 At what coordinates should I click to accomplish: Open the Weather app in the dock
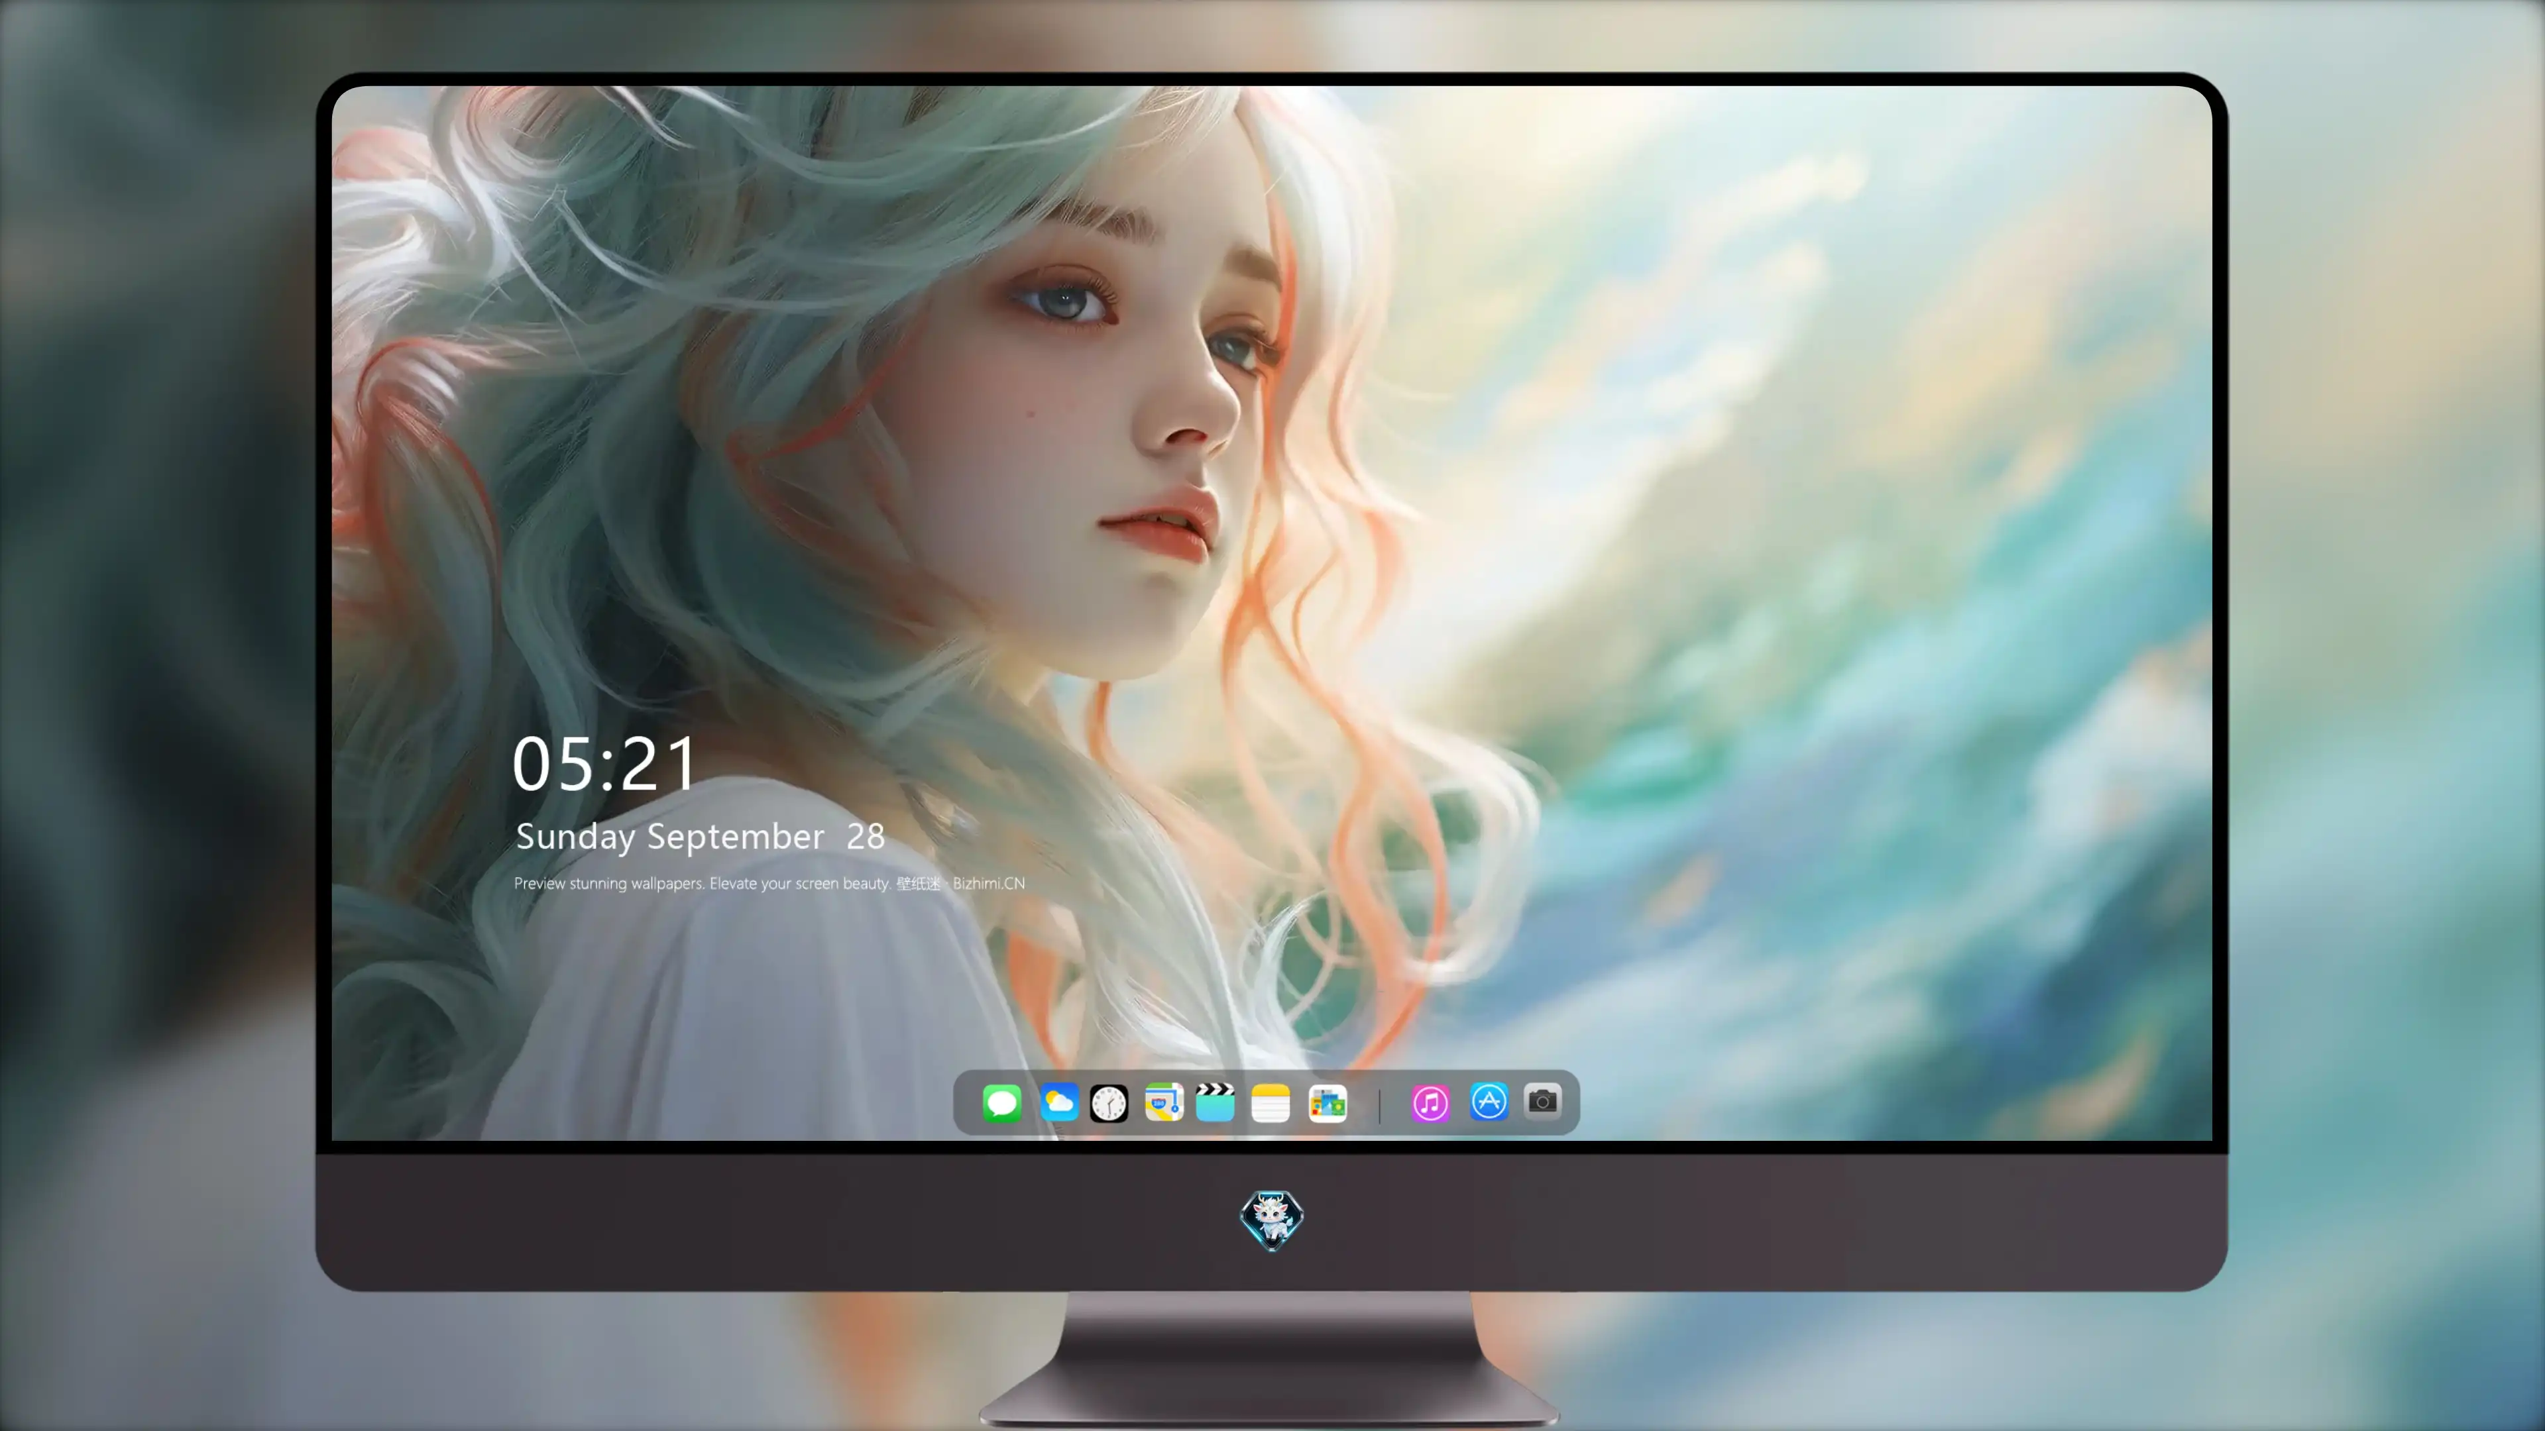1059,1102
